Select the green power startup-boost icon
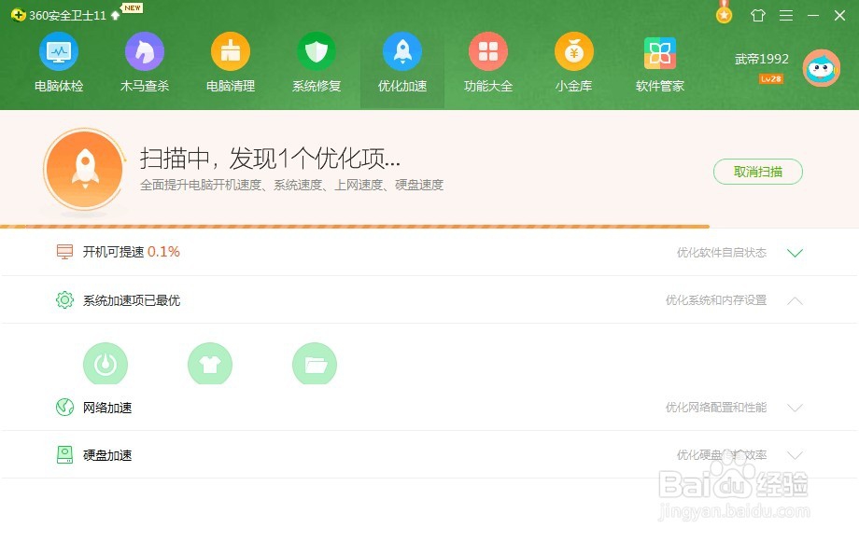Viewport: 859px width, 541px height. (106, 364)
